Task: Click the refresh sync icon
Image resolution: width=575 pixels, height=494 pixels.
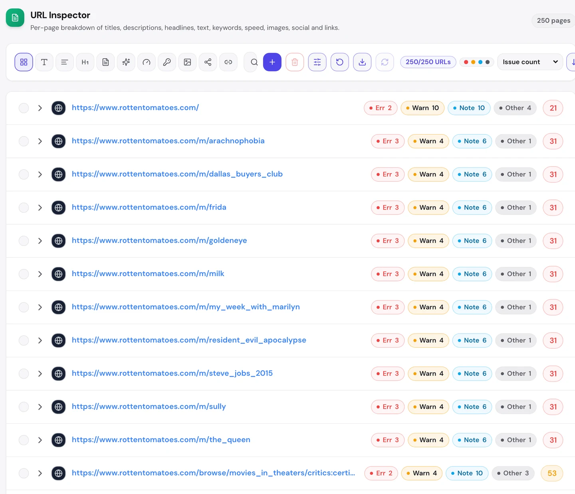Action: (x=385, y=62)
